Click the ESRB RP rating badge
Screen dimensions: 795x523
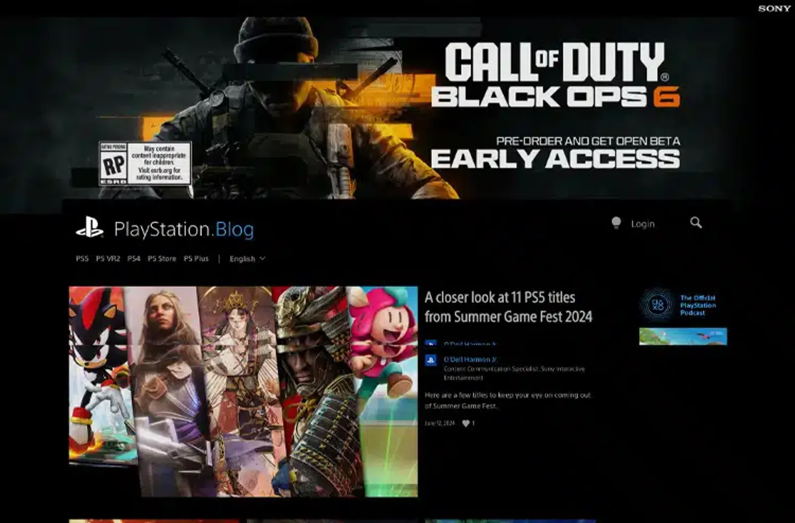[145, 163]
